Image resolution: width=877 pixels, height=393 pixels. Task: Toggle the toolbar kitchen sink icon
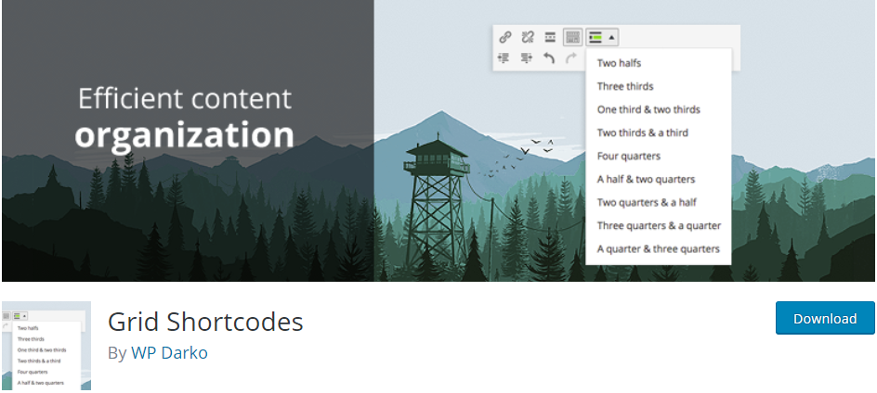[x=572, y=37]
